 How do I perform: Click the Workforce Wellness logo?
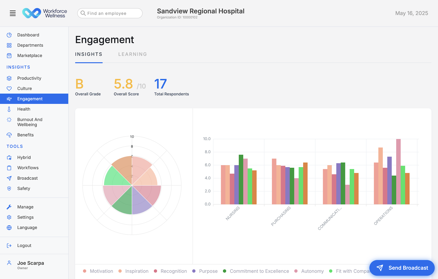point(45,13)
